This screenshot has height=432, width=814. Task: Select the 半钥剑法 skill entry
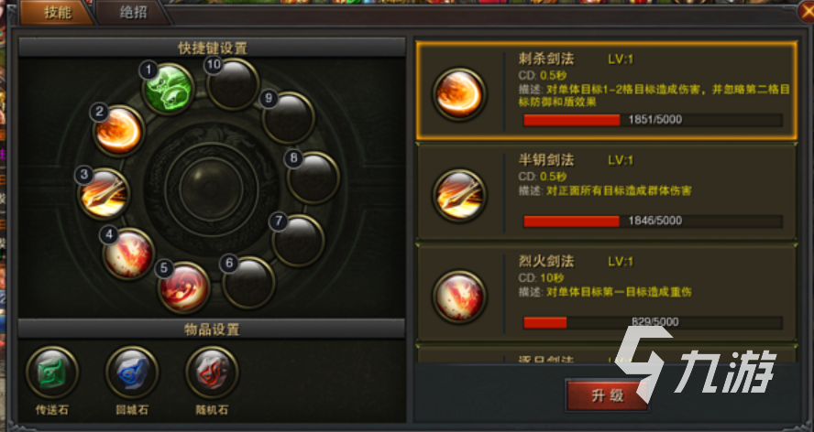pos(606,192)
